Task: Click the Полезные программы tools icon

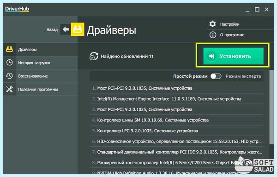Action: click(9, 89)
